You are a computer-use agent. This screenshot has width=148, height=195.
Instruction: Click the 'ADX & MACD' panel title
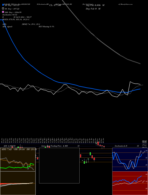tap(9, 146)
